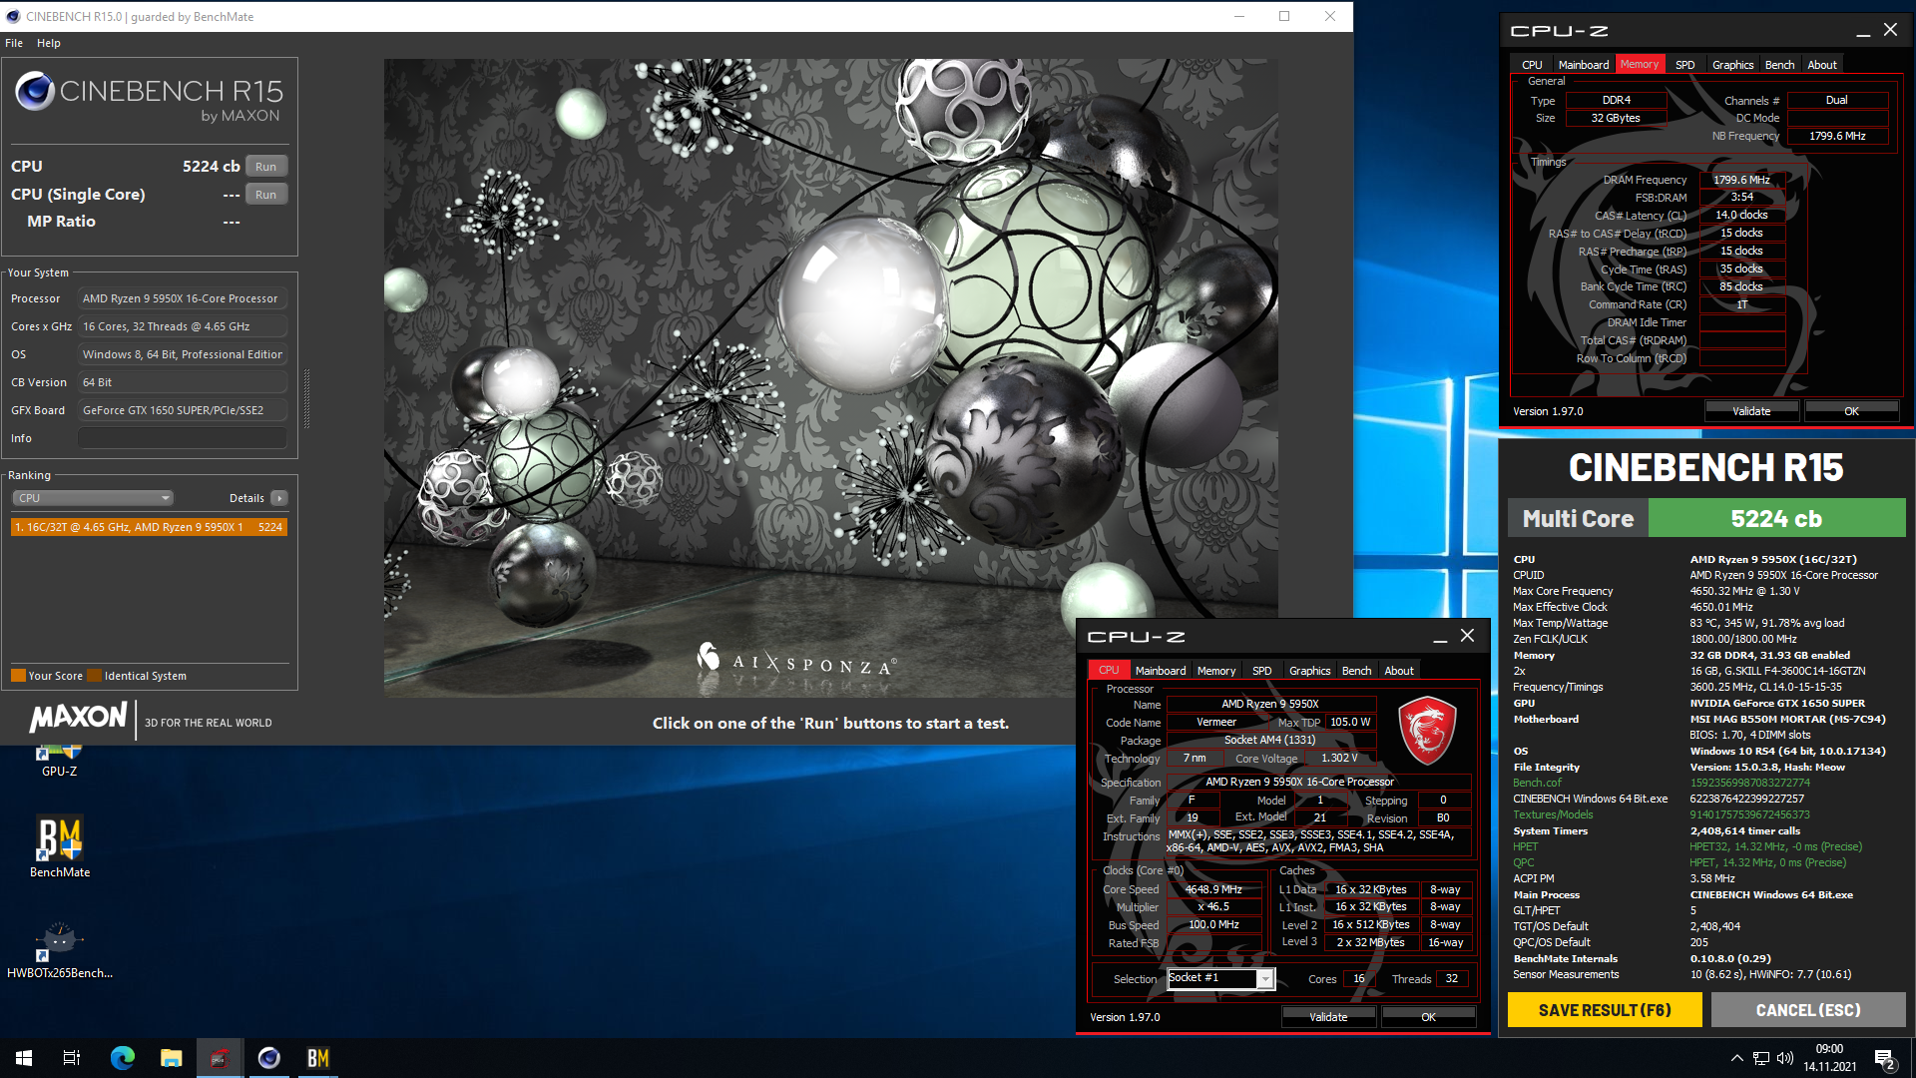Viewport: 1916px width, 1078px height.
Task: Click Validate in the bottom CPU-Z window
Action: [x=1328, y=1017]
